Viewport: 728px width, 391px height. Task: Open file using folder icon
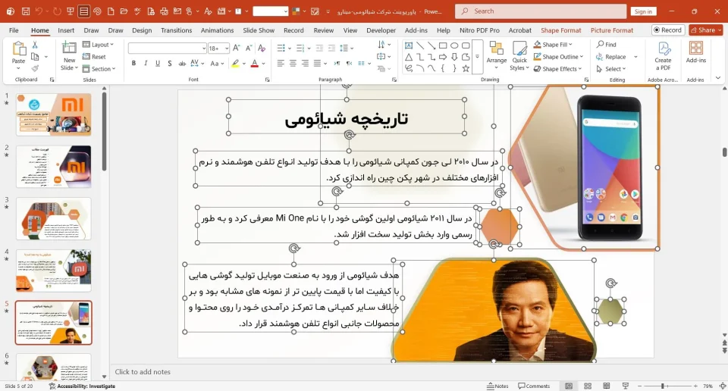pyautogui.click(x=124, y=11)
